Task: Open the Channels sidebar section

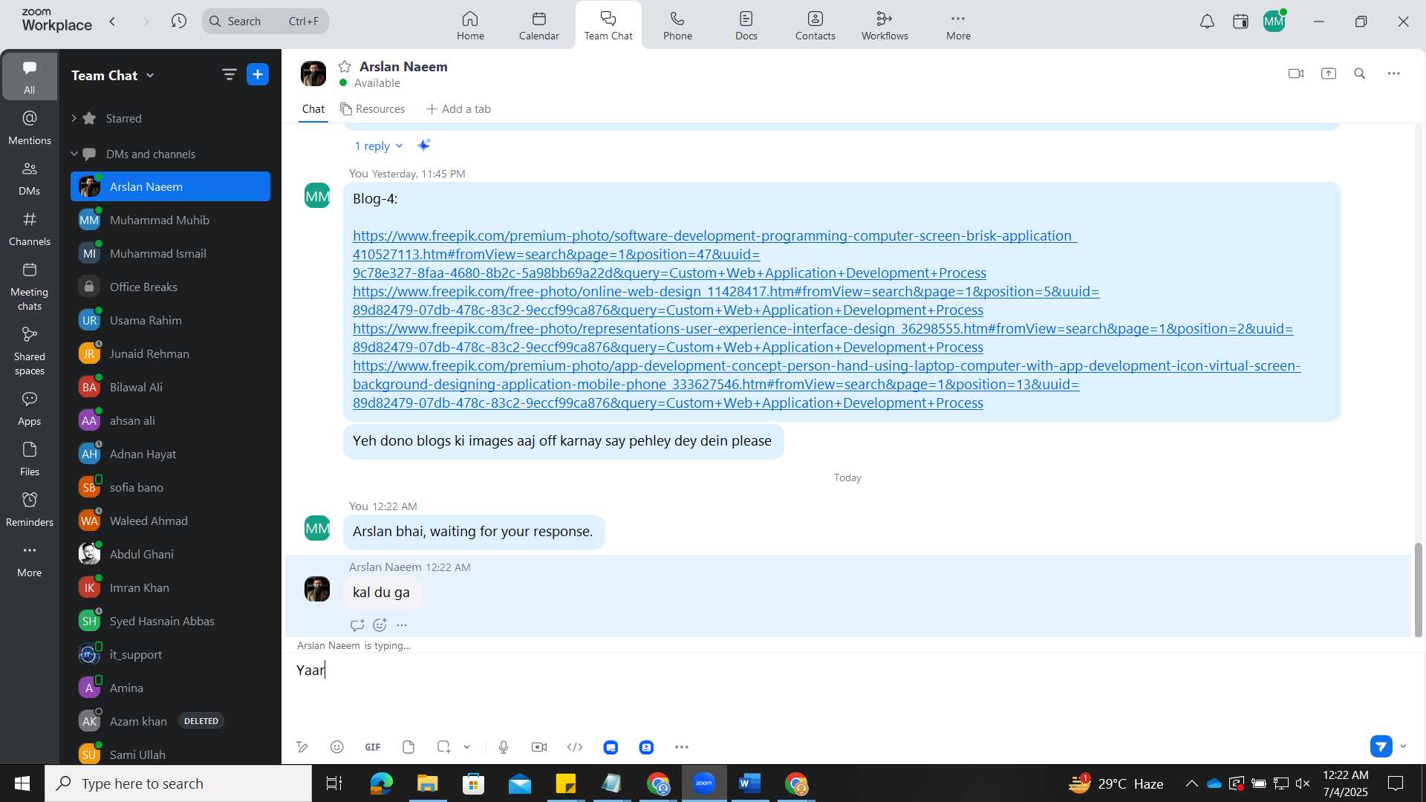Action: click(30, 229)
